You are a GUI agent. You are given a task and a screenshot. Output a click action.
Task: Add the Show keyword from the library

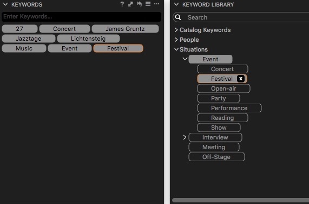point(219,127)
